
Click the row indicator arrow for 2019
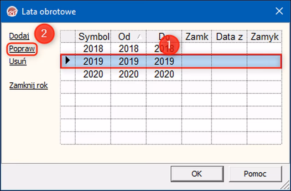68,61
